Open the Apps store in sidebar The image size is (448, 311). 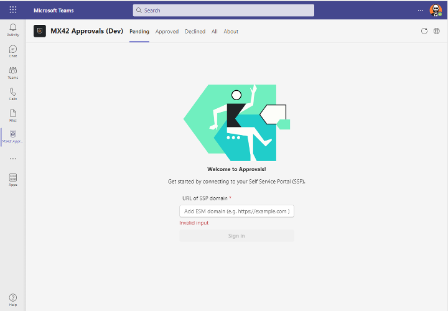pos(13,180)
